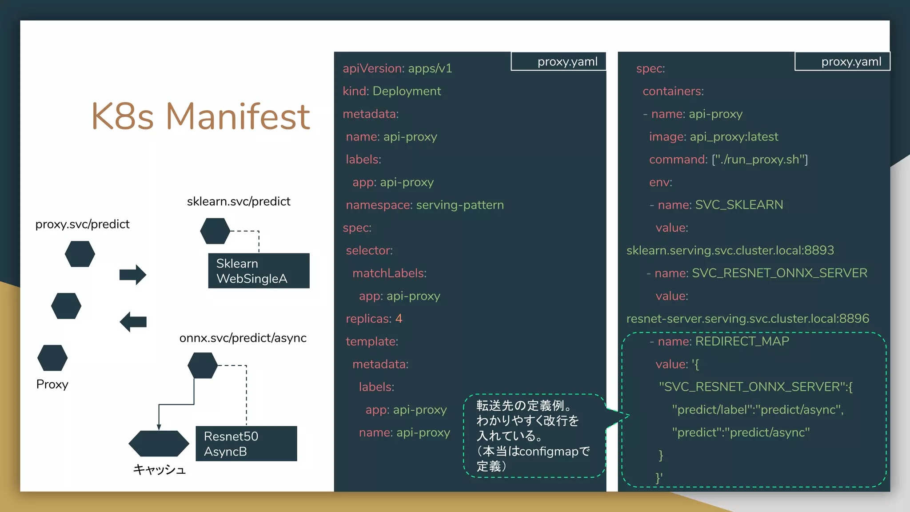The height and width of the screenshot is (512, 910).
Task: Click the キャッシュ label
Action: pyautogui.click(x=160, y=469)
